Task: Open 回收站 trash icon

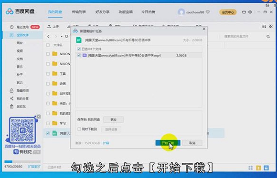Action: [x=11, y=106]
